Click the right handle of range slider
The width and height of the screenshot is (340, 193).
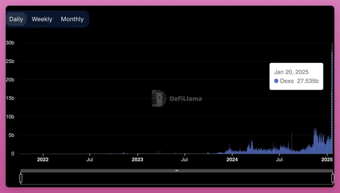point(333,178)
